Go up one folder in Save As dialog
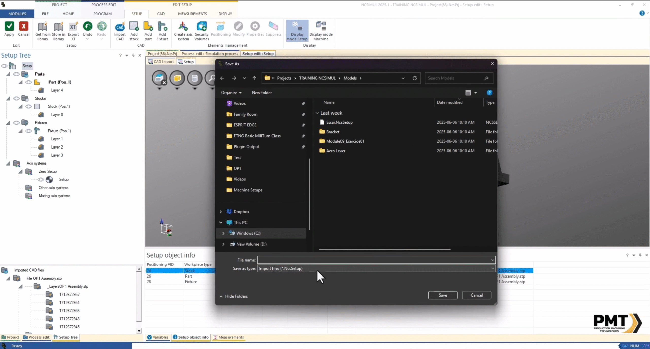Screen dimensions: 650x349 [x=254, y=78]
